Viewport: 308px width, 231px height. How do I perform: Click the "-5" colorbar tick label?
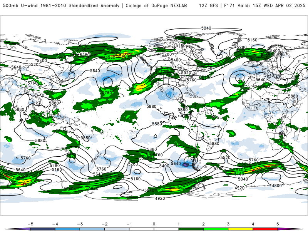click(x=30, y=224)
